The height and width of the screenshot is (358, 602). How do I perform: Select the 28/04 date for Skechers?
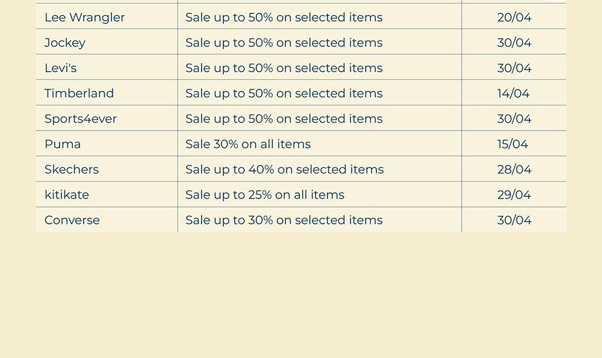(514, 169)
